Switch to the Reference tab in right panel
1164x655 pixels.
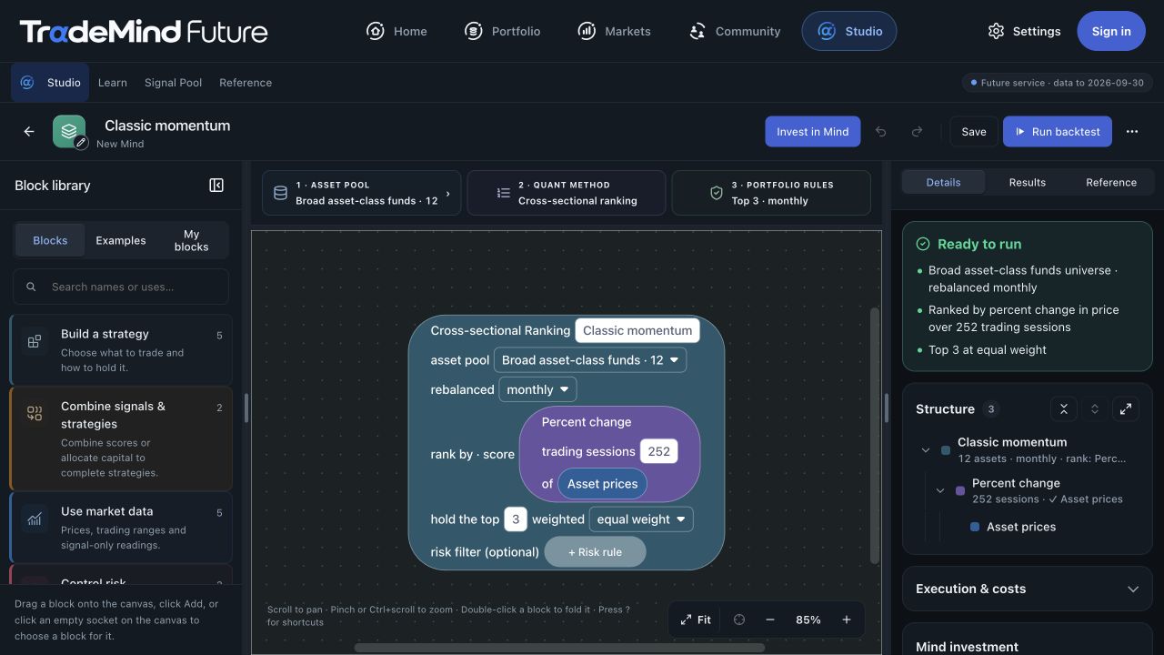(1111, 182)
